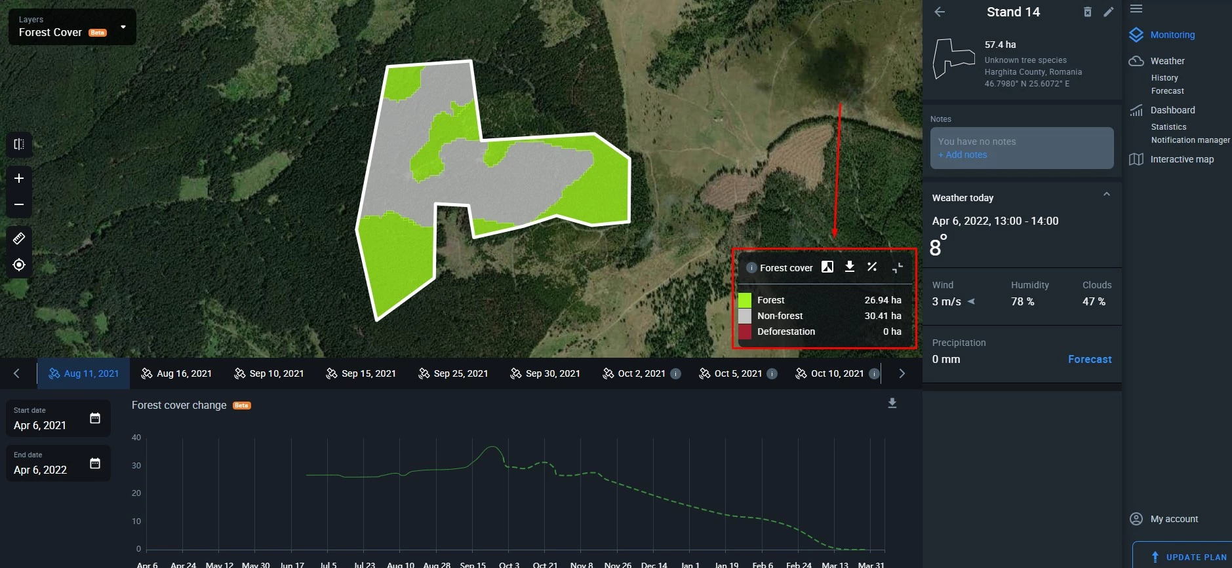Go to Interactive map menu item
1232x568 pixels.
tap(1182, 159)
